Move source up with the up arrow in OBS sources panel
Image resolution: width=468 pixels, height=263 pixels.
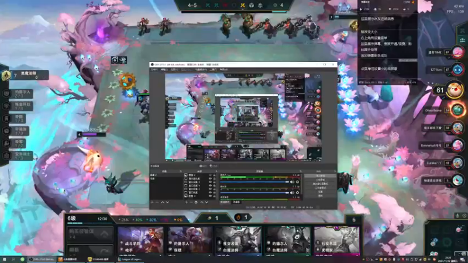[x=202, y=202]
